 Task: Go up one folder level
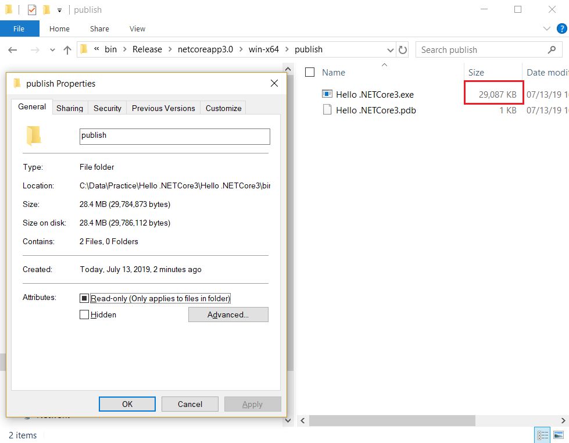67,50
